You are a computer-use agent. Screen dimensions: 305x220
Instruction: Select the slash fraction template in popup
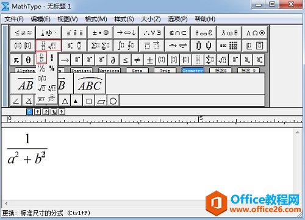click(41, 78)
